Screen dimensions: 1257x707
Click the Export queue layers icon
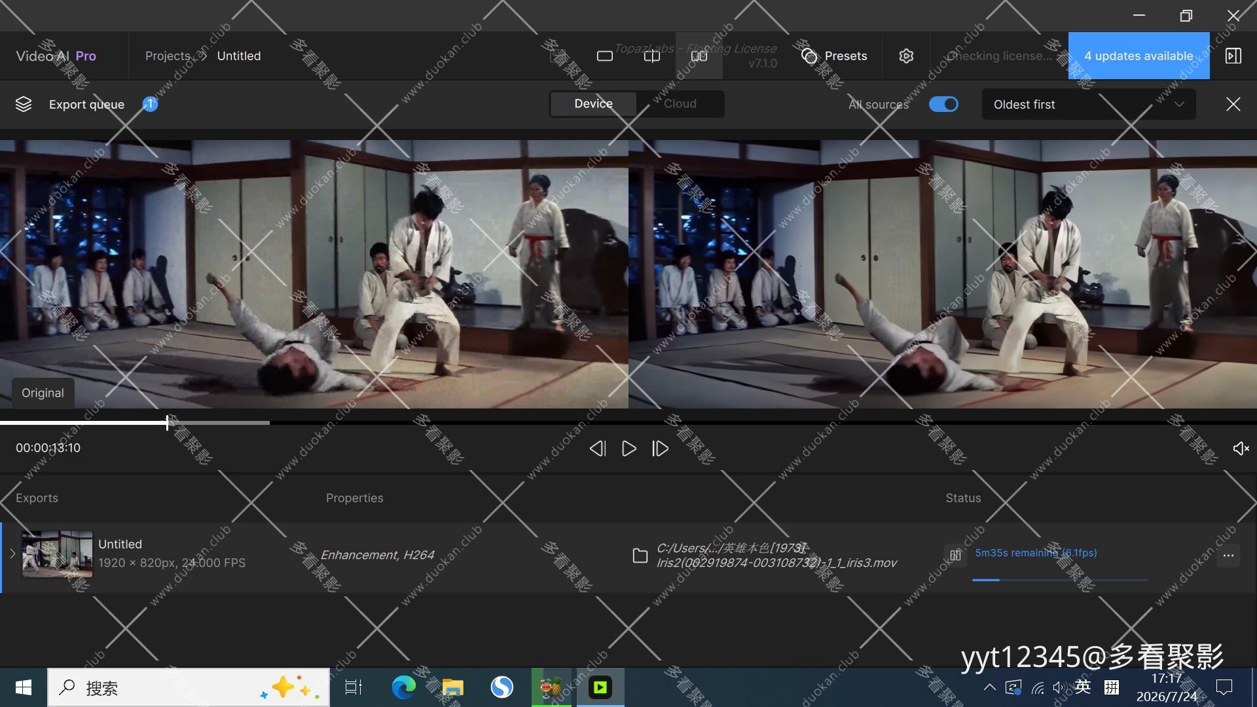[24, 104]
